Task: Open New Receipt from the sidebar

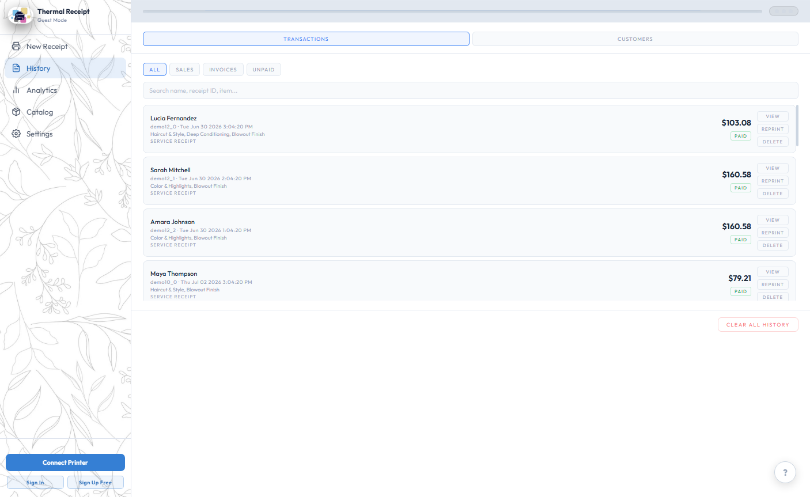Action: (x=65, y=46)
